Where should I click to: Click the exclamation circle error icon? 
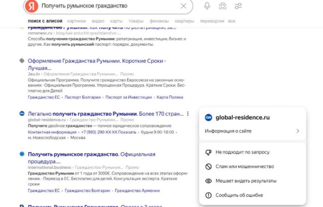[x=209, y=195]
